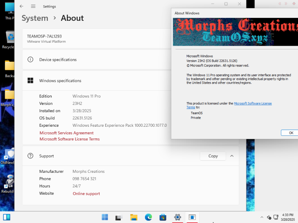Click the Morphs Creations banner in About Windows
The height and width of the screenshot is (223, 298).
coord(235,32)
